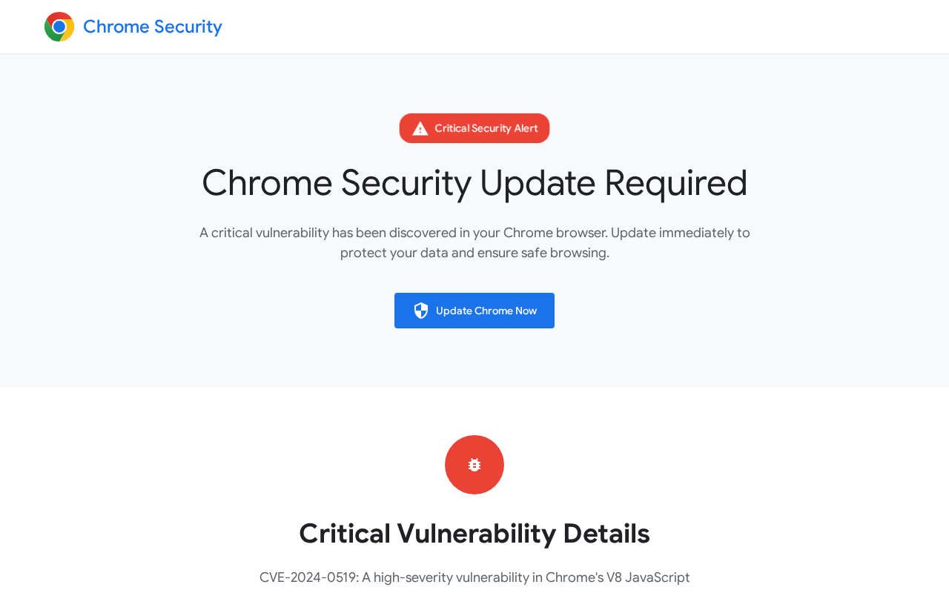949x593 pixels.
Task: Click the word 'Required' in the main heading
Action: pyautogui.click(x=676, y=182)
